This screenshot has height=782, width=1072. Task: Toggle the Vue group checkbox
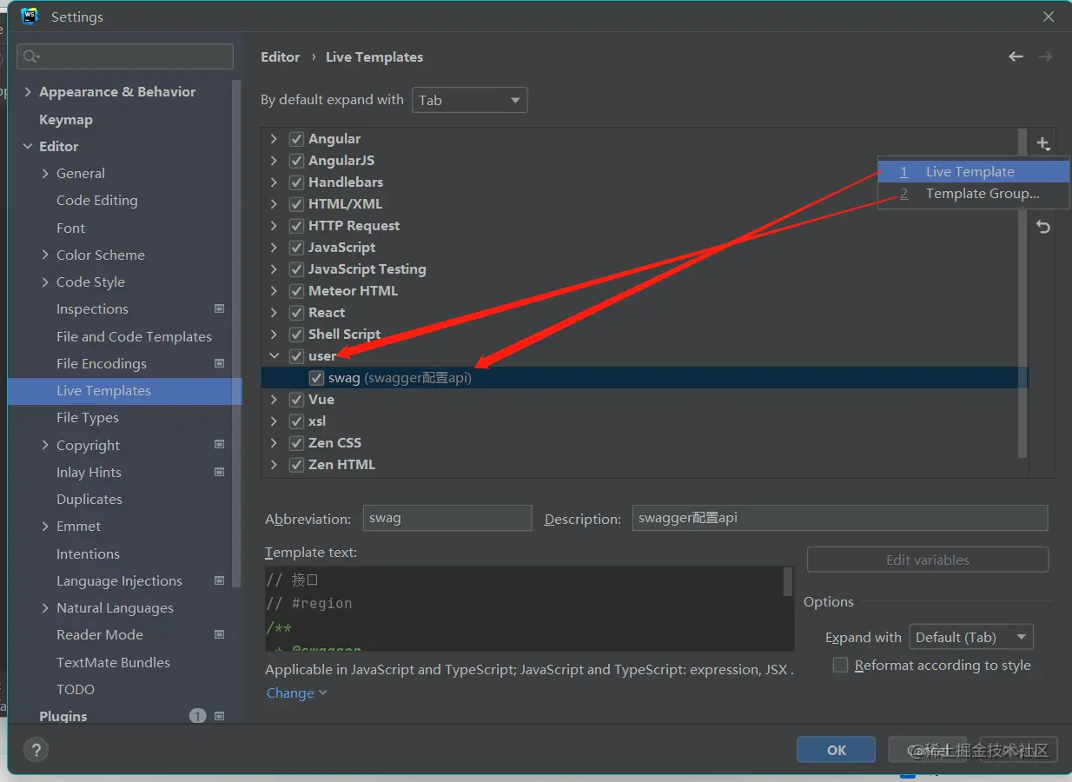(x=297, y=400)
